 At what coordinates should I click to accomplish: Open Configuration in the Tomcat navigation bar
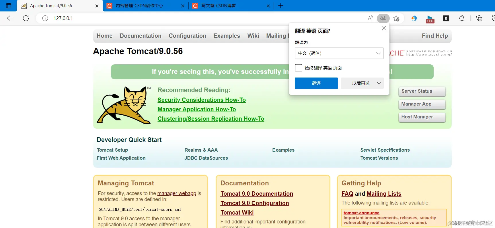click(x=187, y=36)
